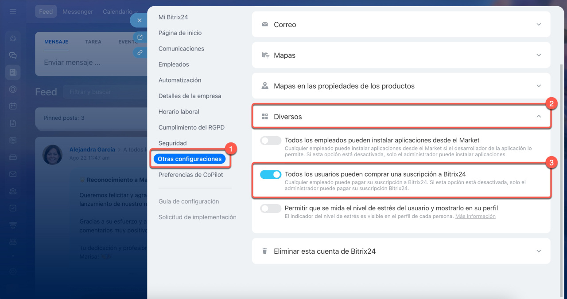Open Automatización settings section
This screenshot has height=299, width=567.
click(x=180, y=80)
